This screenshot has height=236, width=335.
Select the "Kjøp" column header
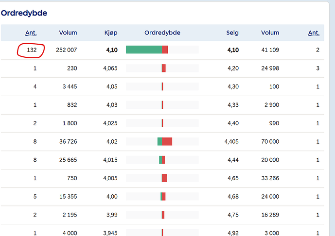pyautogui.click(x=110, y=33)
